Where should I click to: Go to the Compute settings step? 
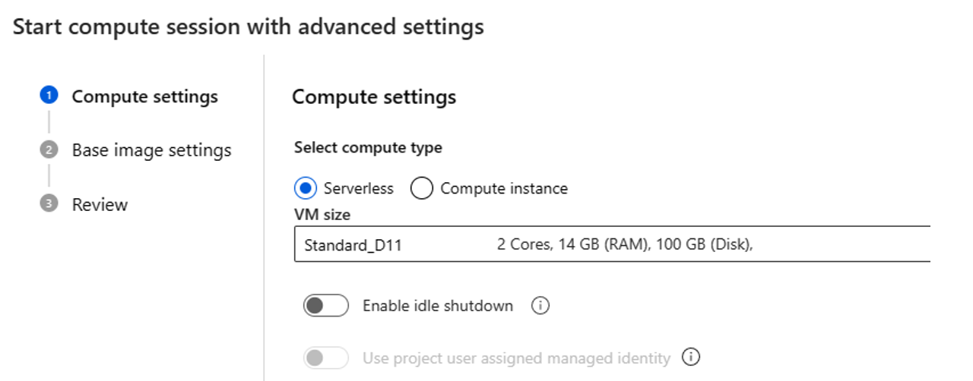click(x=144, y=97)
